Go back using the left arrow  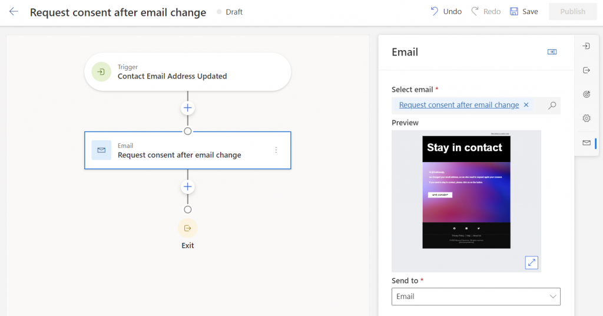tap(14, 12)
